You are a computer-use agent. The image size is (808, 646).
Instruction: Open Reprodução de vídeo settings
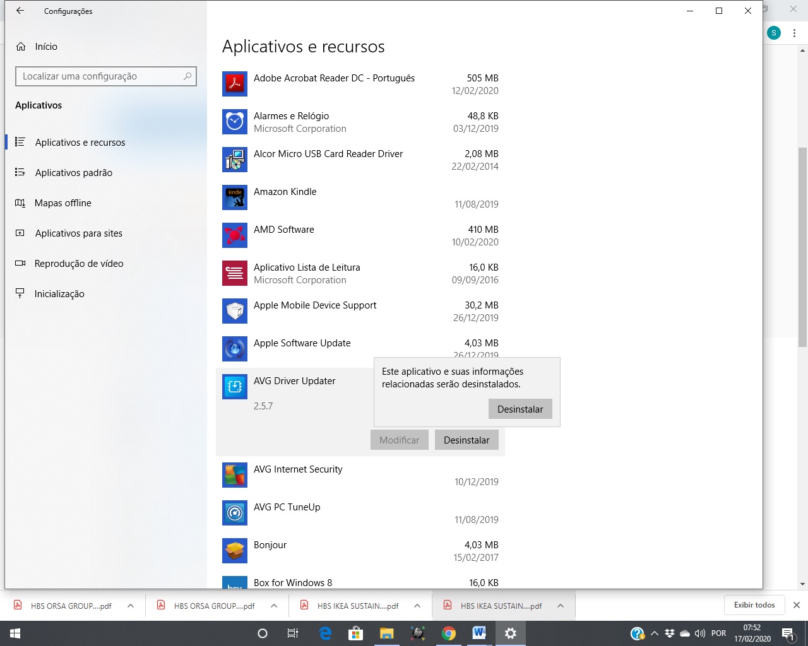coord(106,264)
